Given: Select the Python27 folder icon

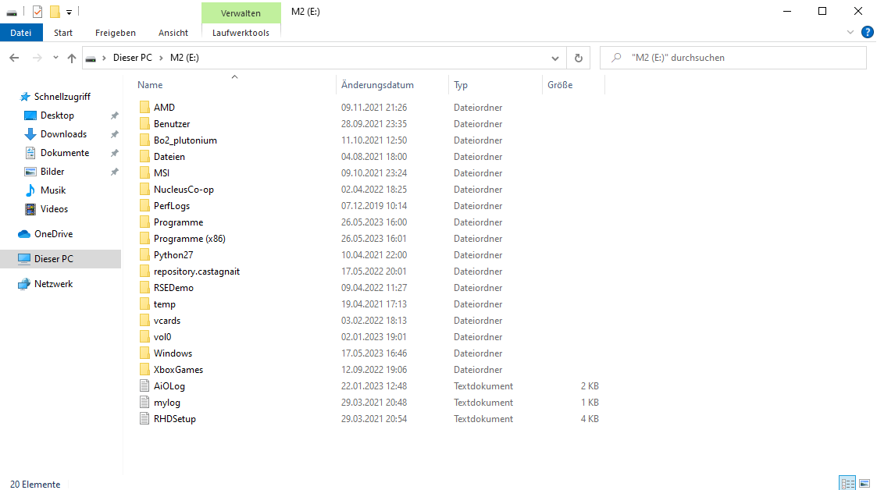Looking at the screenshot, I should tap(144, 255).
